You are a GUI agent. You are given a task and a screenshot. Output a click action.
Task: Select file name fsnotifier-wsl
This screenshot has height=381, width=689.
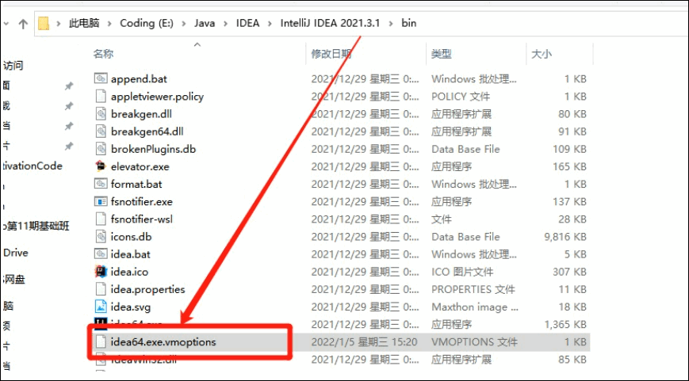coord(142,219)
